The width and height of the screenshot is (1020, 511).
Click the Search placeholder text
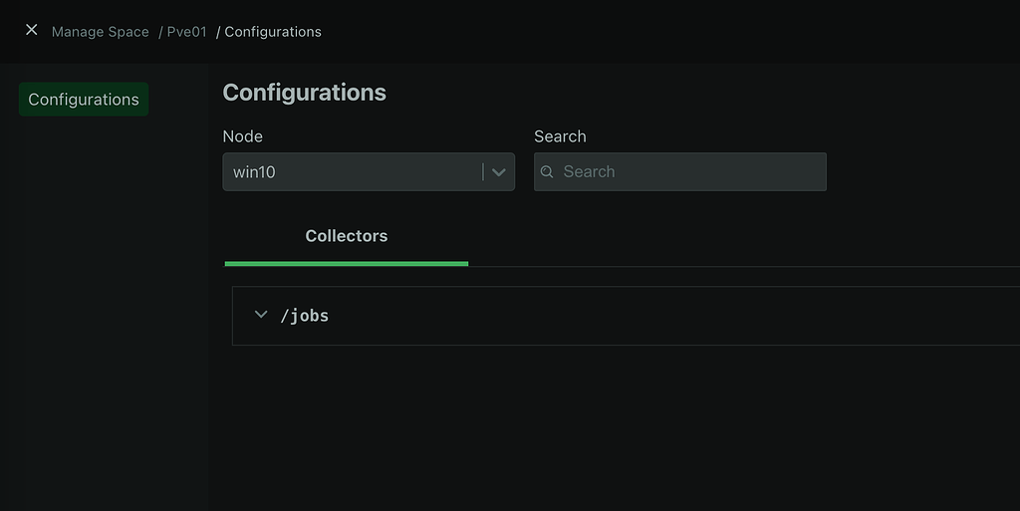click(x=589, y=171)
